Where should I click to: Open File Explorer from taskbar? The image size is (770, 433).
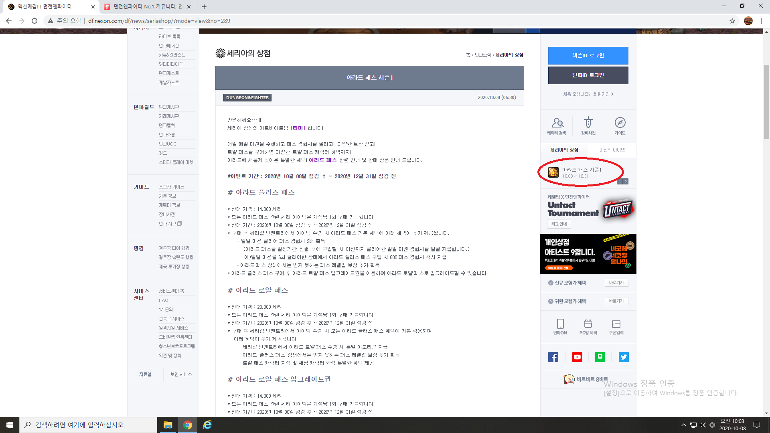click(168, 425)
